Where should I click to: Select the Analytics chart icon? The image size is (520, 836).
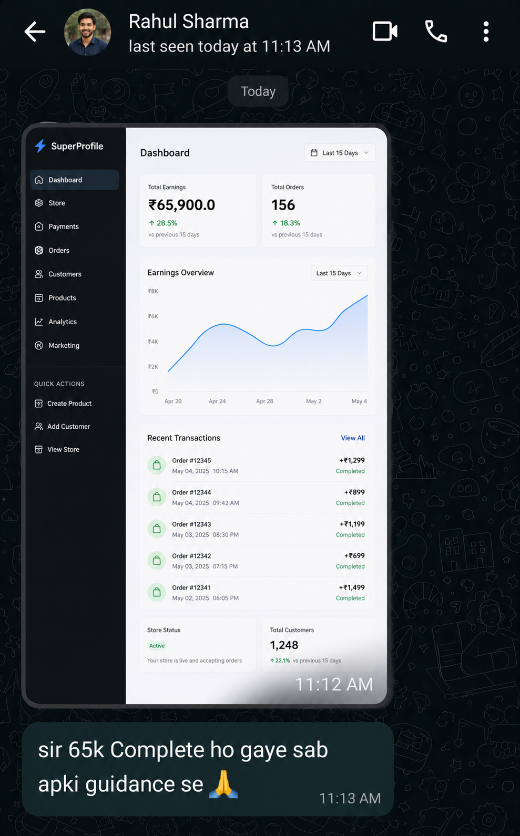tap(39, 322)
